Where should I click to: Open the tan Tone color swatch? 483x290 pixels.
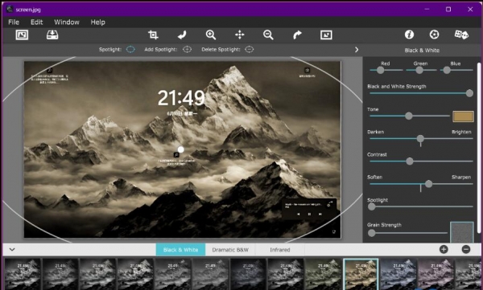click(463, 116)
